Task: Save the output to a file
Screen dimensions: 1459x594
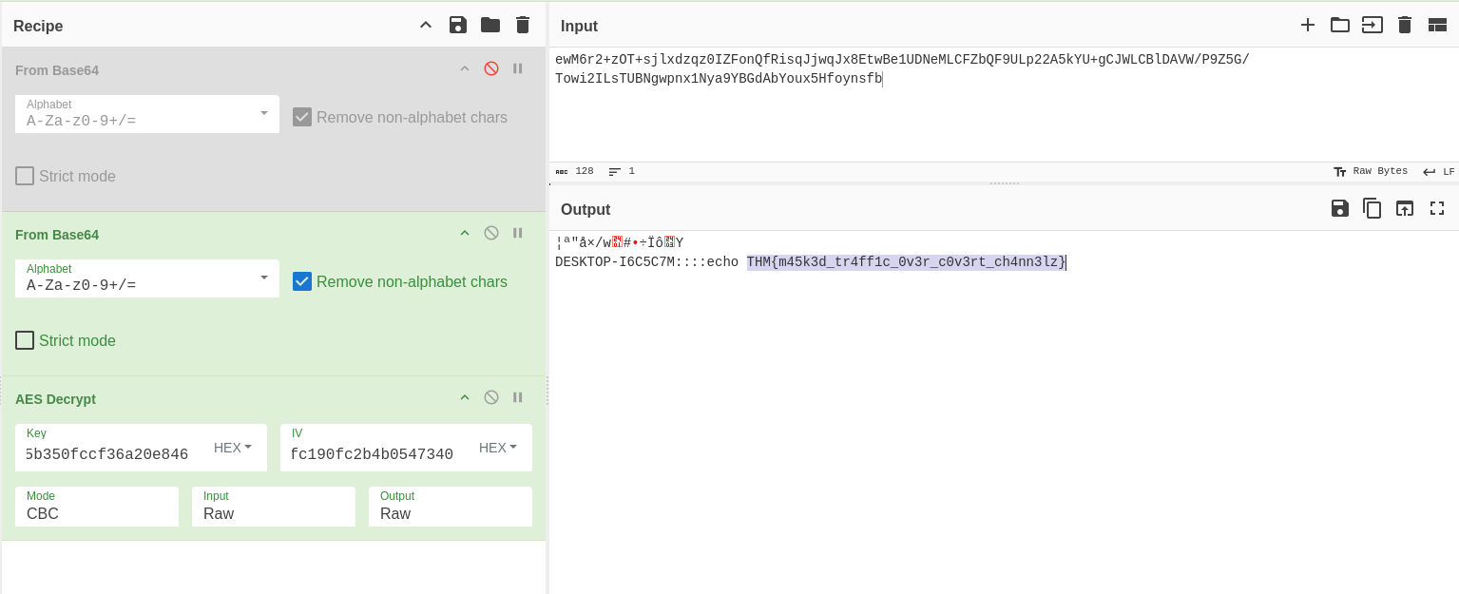Action: [1340, 208]
